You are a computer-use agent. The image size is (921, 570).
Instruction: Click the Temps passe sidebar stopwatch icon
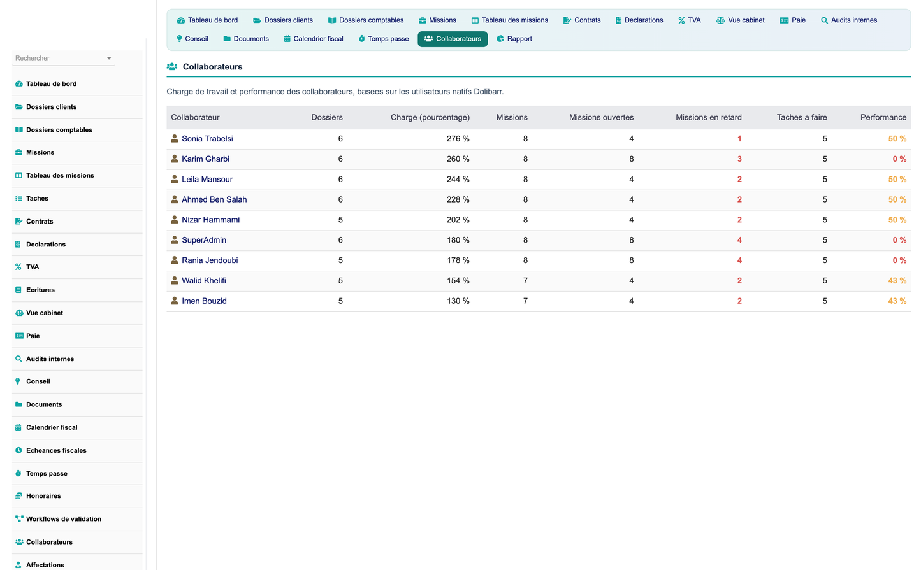click(18, 474)
